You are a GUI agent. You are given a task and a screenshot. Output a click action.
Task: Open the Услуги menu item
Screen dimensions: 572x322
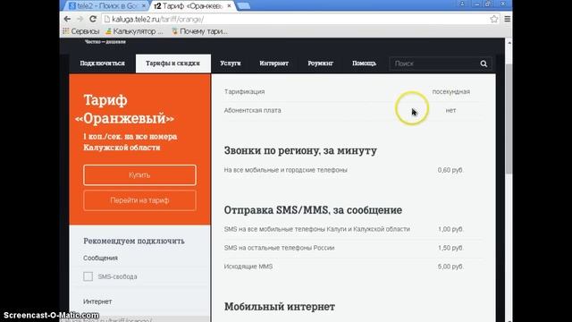tap(231, 64)
